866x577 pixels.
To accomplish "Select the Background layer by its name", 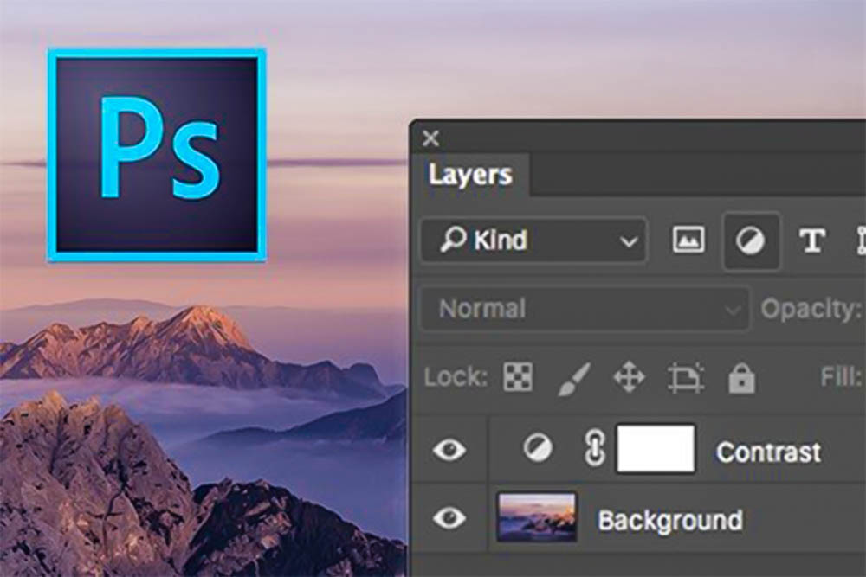I will 671,520.
